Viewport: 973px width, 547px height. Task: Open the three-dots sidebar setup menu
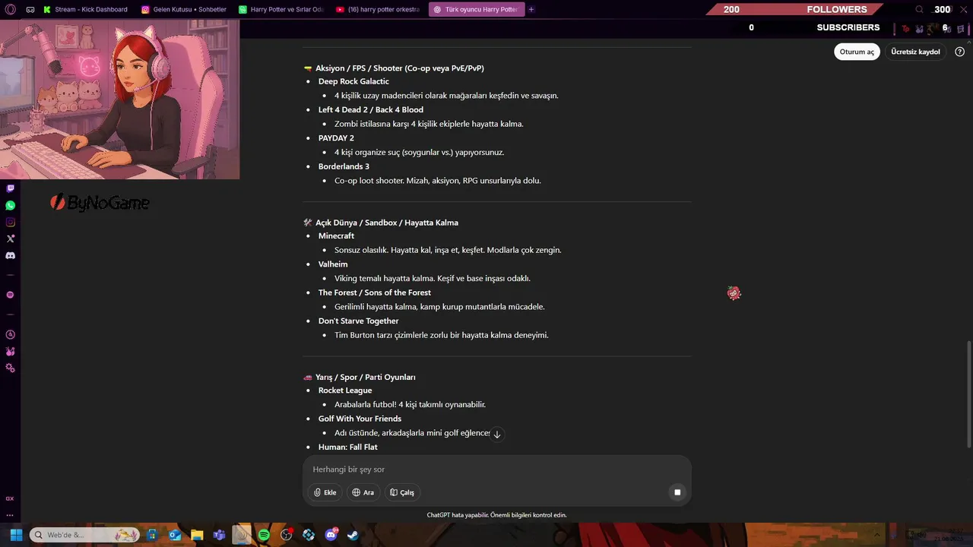[x=10, y=515]
